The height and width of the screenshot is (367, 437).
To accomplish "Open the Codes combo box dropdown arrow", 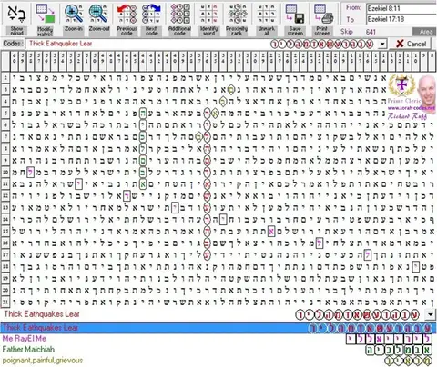I will pyautogui.click(x=382, y=44).
